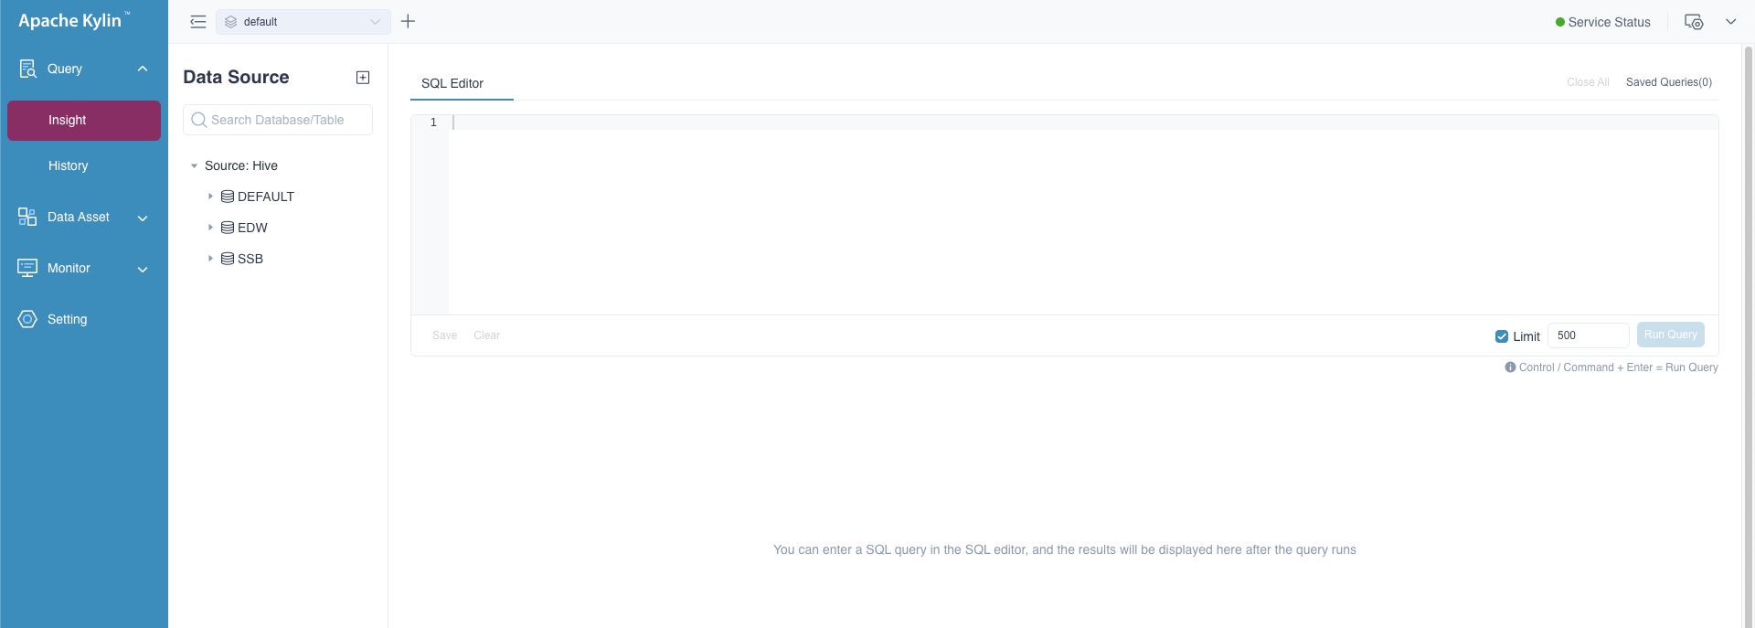Click the Limit value input box

click(x=1589, y=335)
